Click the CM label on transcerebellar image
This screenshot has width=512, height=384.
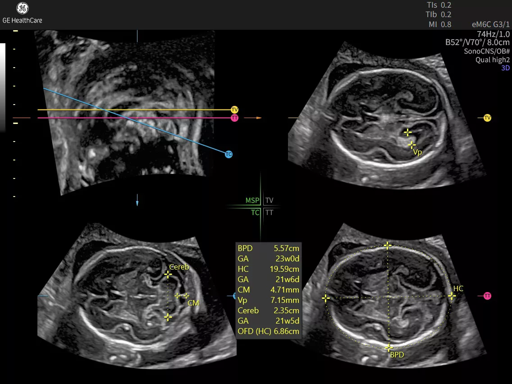193,303
